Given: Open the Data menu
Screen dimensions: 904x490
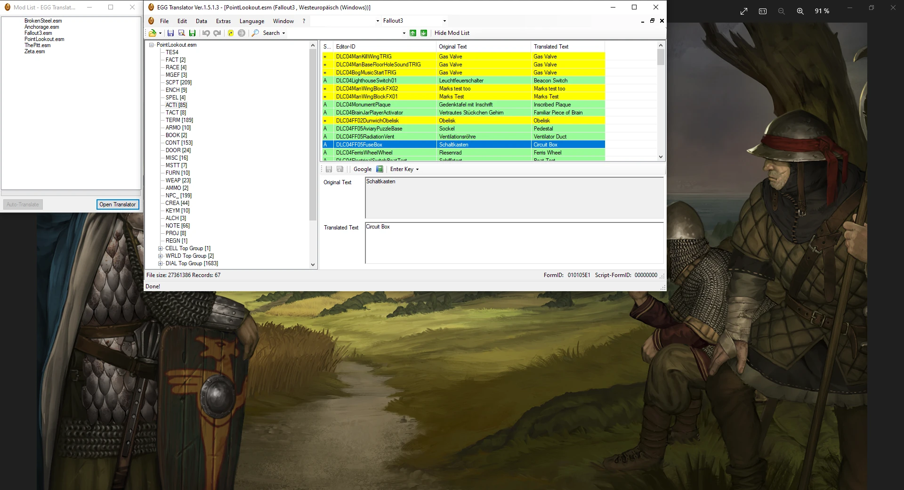Looking at the screenshot, I should coord(202,21).
